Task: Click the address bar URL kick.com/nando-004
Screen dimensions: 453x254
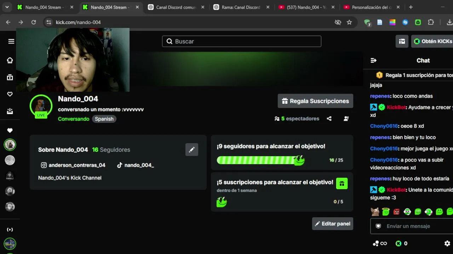Action: click(x=78, y=22)
